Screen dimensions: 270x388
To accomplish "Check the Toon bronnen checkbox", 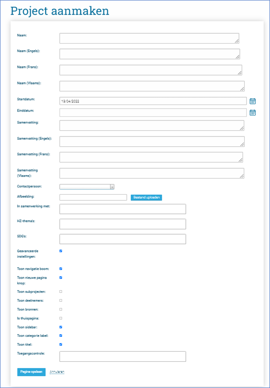I will [x=61, y=309].
